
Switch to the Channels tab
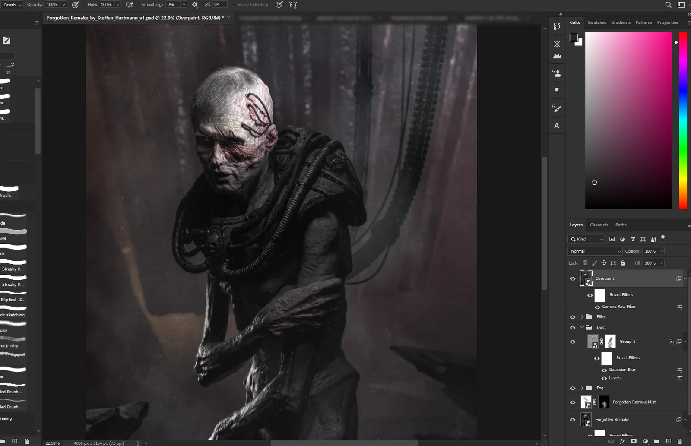click(599, 225)
